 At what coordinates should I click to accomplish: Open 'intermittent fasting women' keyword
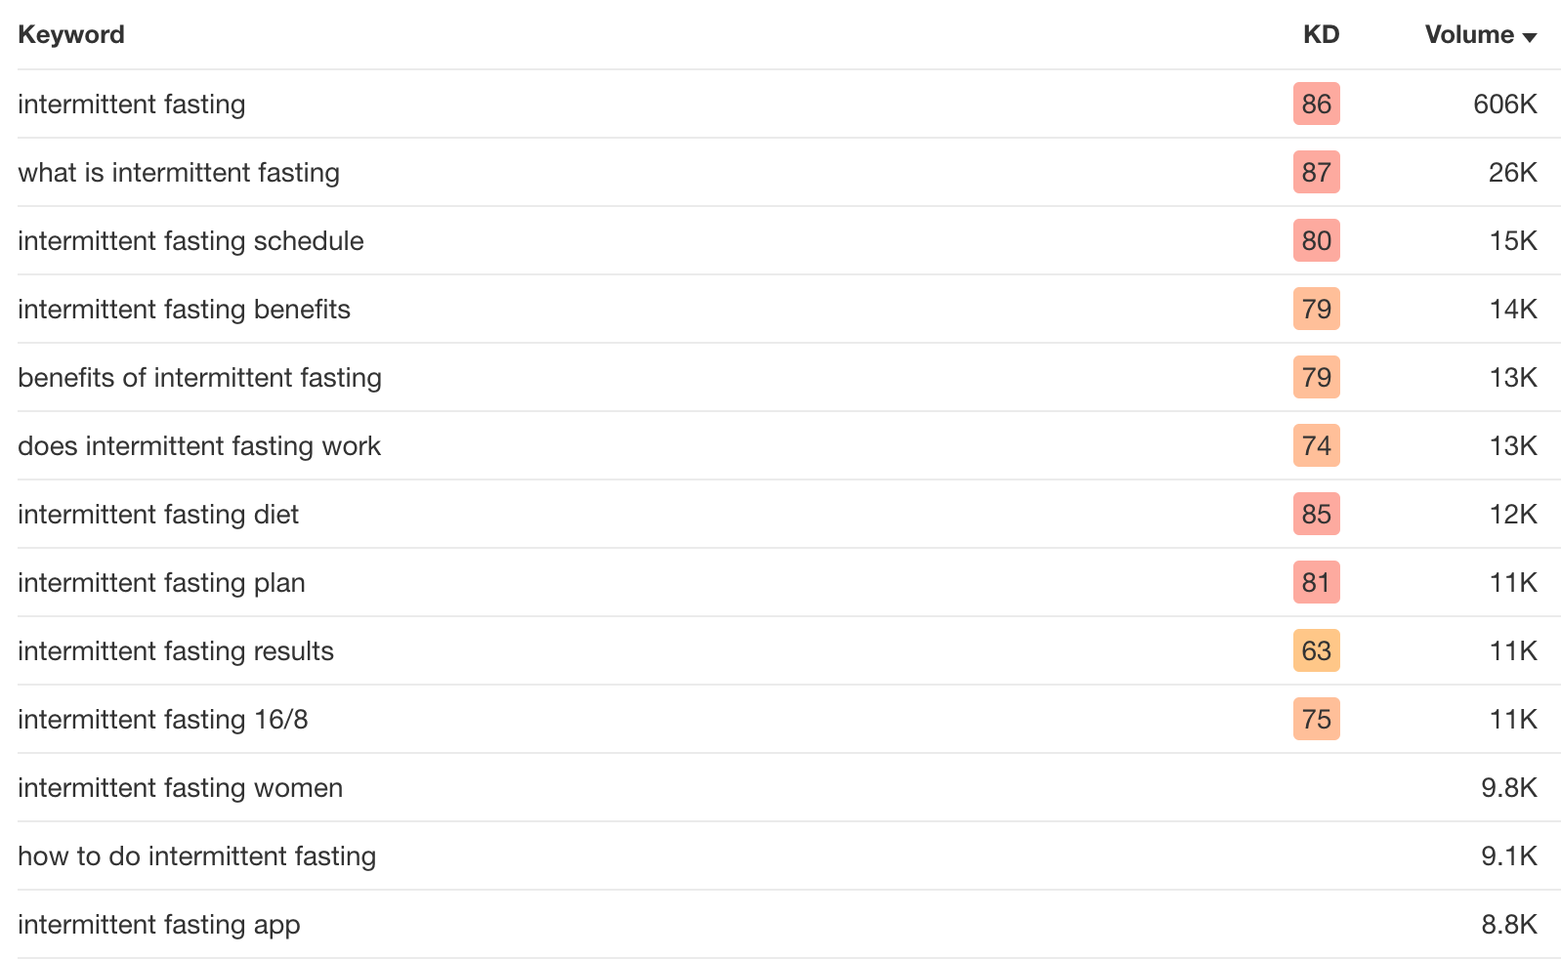(181, 788)
